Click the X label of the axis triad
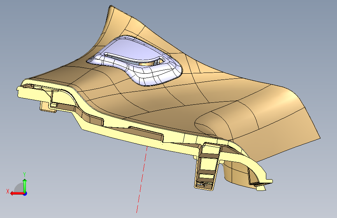Screen dimensions: 337x218 [x=8, y=191]
